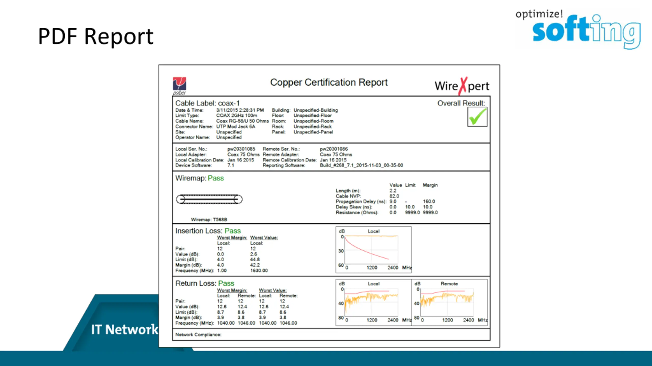Click the "Wiremap: T568B" caption
652x366 pixels.
pyautogui.click(x=209, y=219)
